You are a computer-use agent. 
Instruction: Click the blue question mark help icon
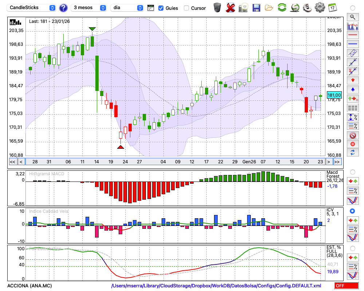63,8
